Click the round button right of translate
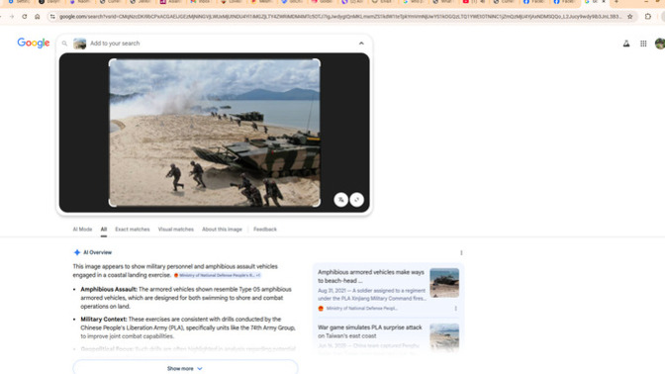Viewport: 665px width, 374px height. click(356, 200)
